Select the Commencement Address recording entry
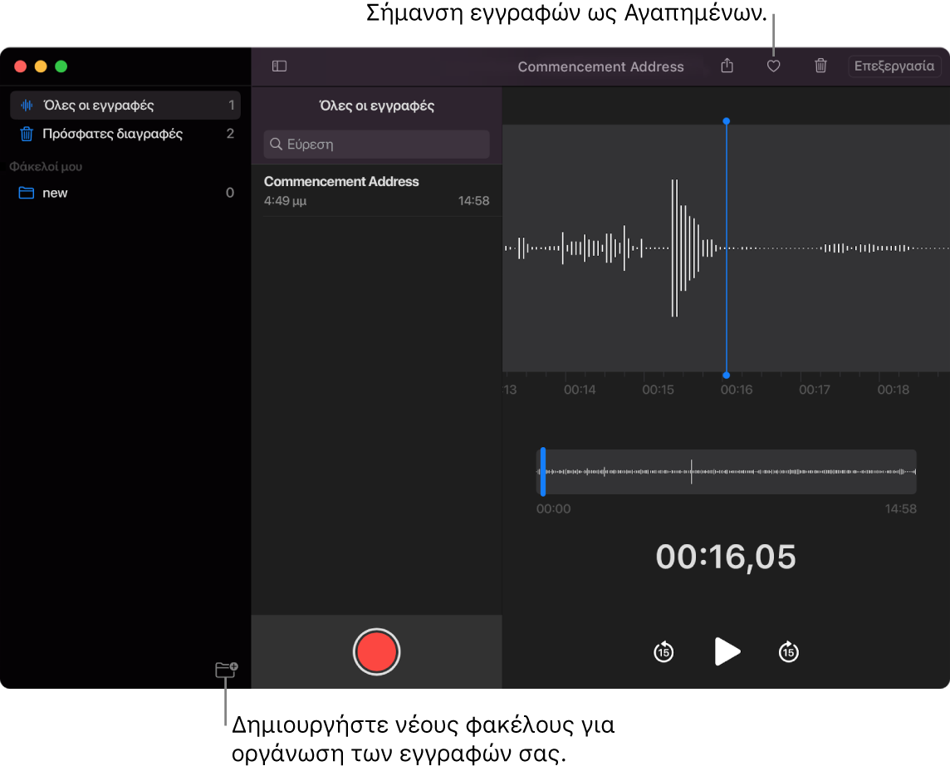The width and height of the screenshot is (950, 771). 378,189
